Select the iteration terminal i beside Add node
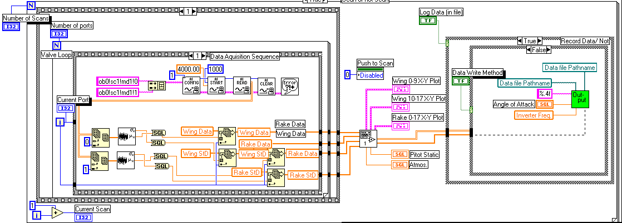This screenshot has height=223, width=622. 37,215
